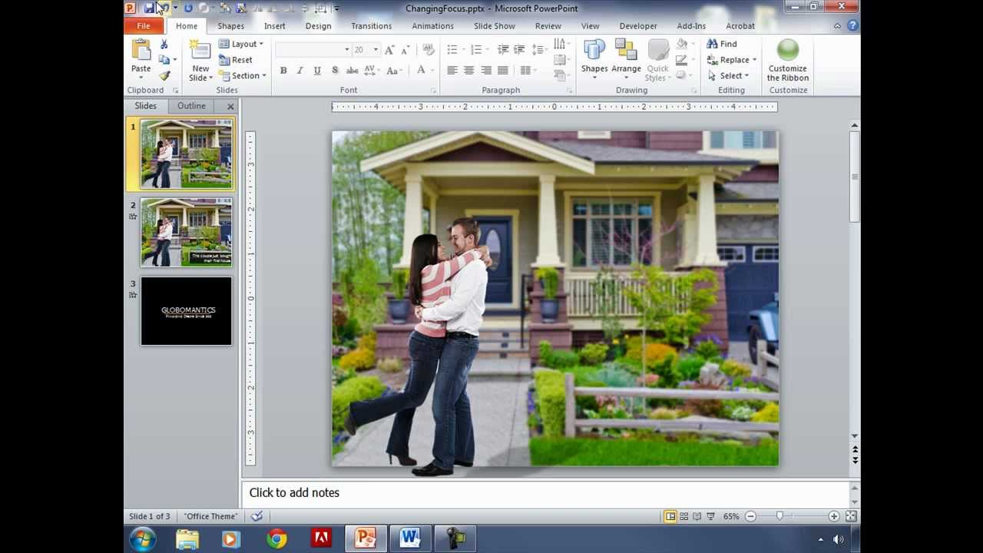Switch to Reading View in status bar

[x=697, y=517]
